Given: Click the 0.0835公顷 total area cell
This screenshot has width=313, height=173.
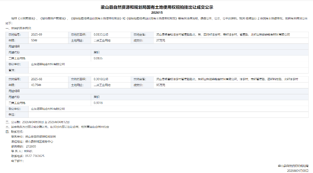Looking at the screenshot, I should (101, 34).
